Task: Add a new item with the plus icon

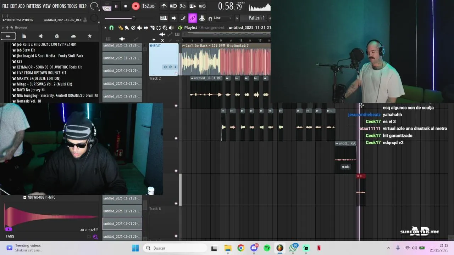Action: pyautogui.click(x=154, y=40)
